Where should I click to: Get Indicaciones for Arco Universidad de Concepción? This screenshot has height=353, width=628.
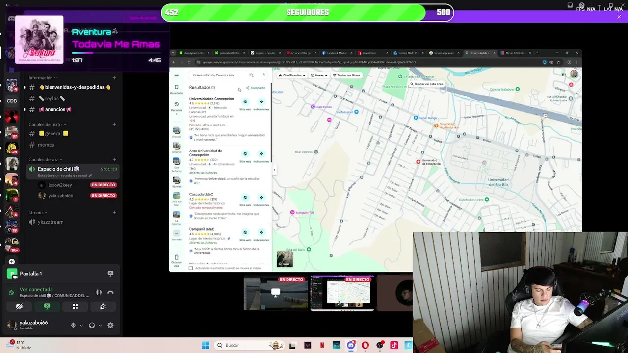(261, 156)
